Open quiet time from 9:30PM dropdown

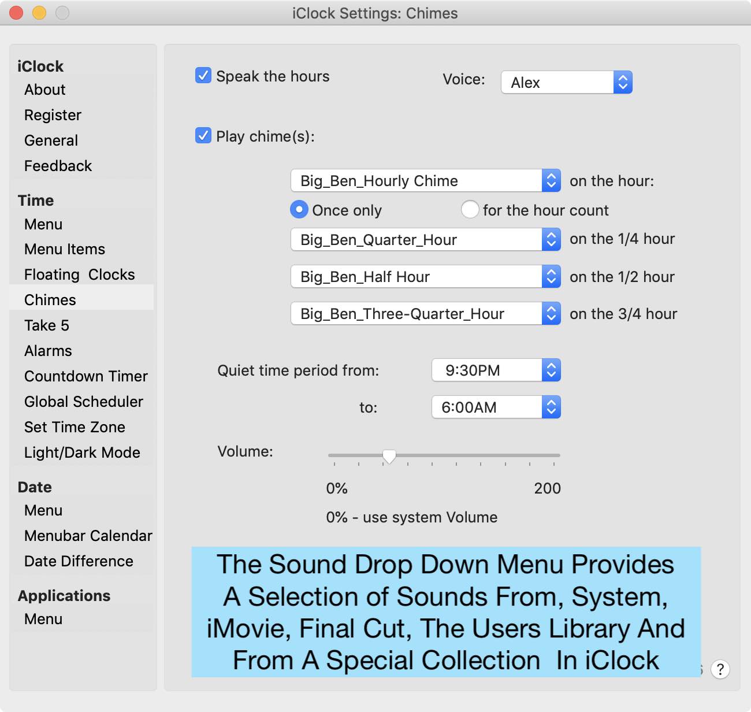click(x=496, y=370)
